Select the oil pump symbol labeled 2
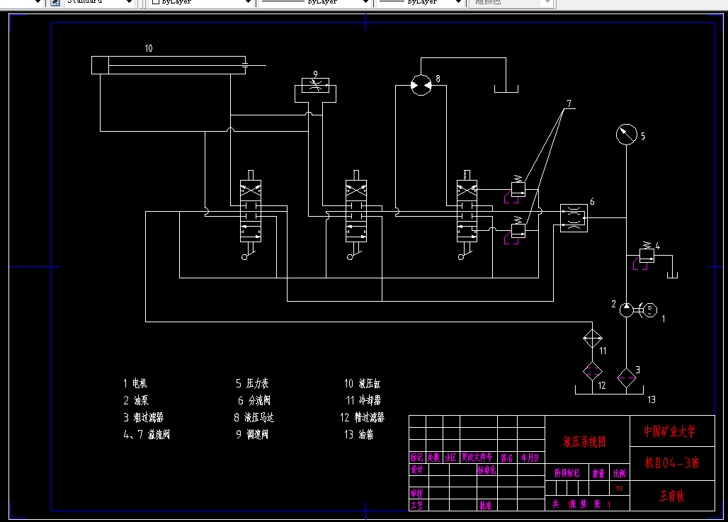 [626, 310]
